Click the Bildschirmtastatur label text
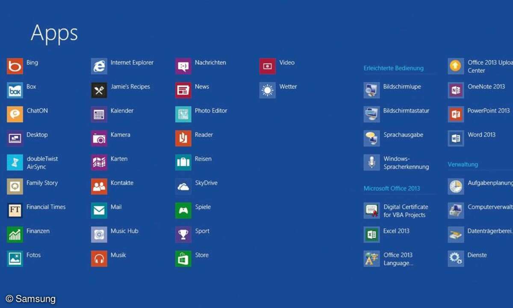The width and height of the screenshot is (513, 308). tap(406, 111)
